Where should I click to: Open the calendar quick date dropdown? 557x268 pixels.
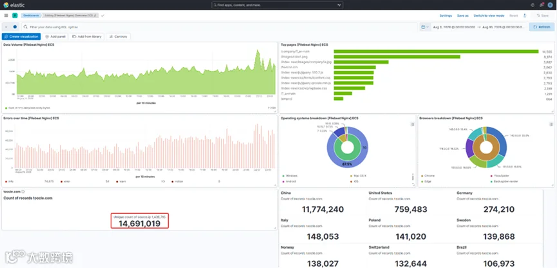pyautogui.click(x=424, y=27)
